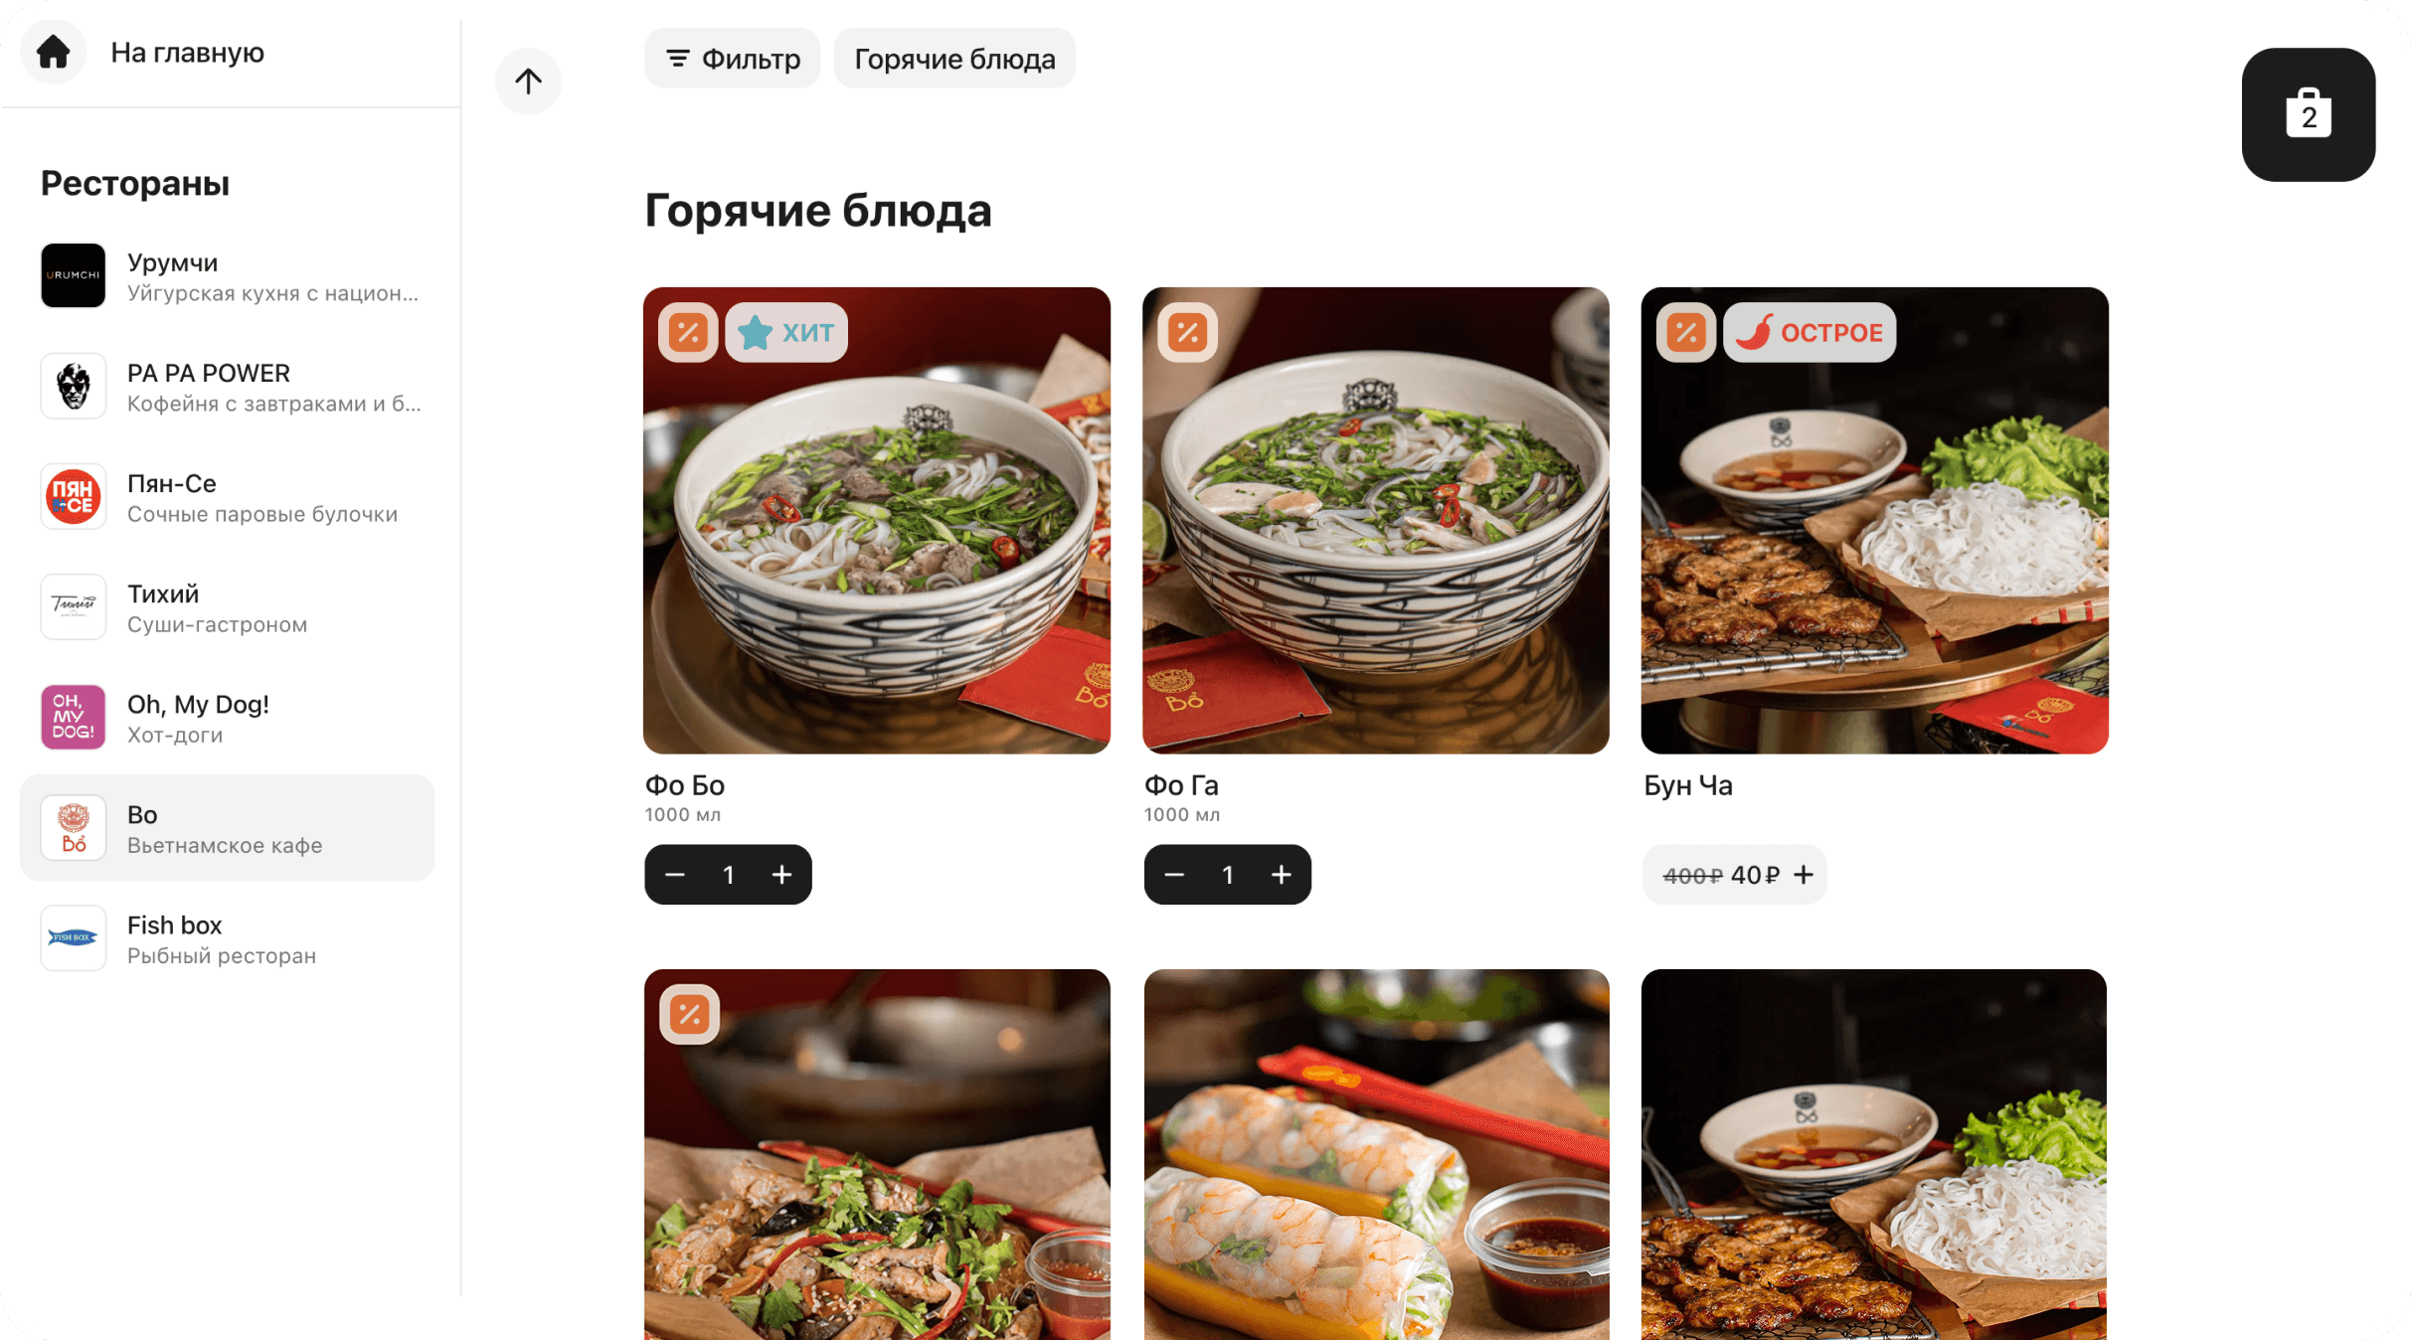2411x1340 pixels.
Task: Click the home icon next to На главную
Action: (54, 52)
